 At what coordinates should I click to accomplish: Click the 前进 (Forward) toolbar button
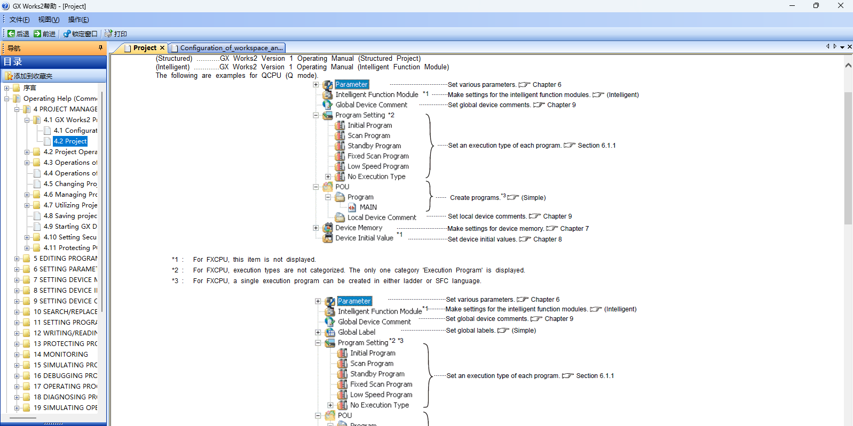(45, 34)
